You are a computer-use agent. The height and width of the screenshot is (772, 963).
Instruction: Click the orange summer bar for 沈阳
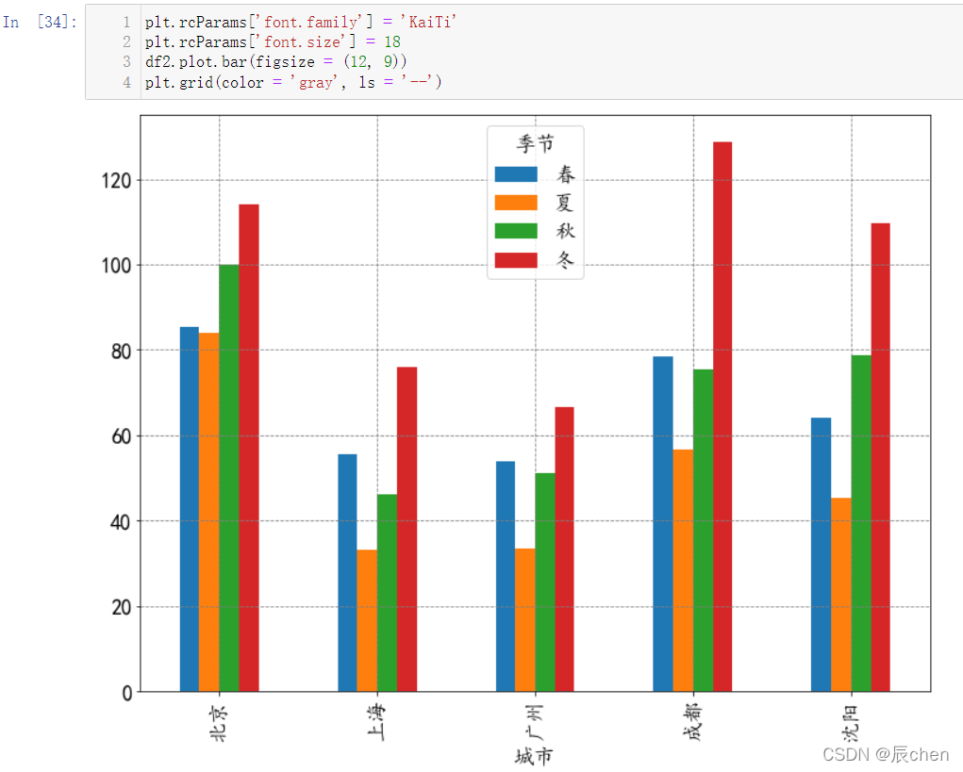click(x=840, y=595)
